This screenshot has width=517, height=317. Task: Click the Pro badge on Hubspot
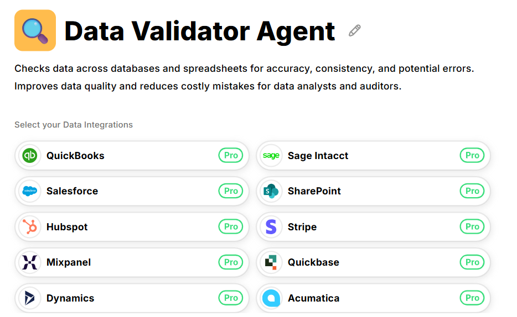[231, 226]
